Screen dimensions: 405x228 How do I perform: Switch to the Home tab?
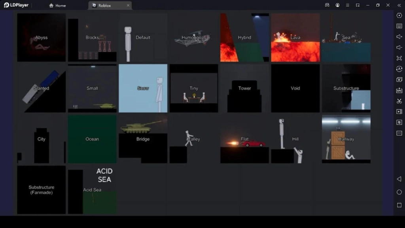point(57,6)
